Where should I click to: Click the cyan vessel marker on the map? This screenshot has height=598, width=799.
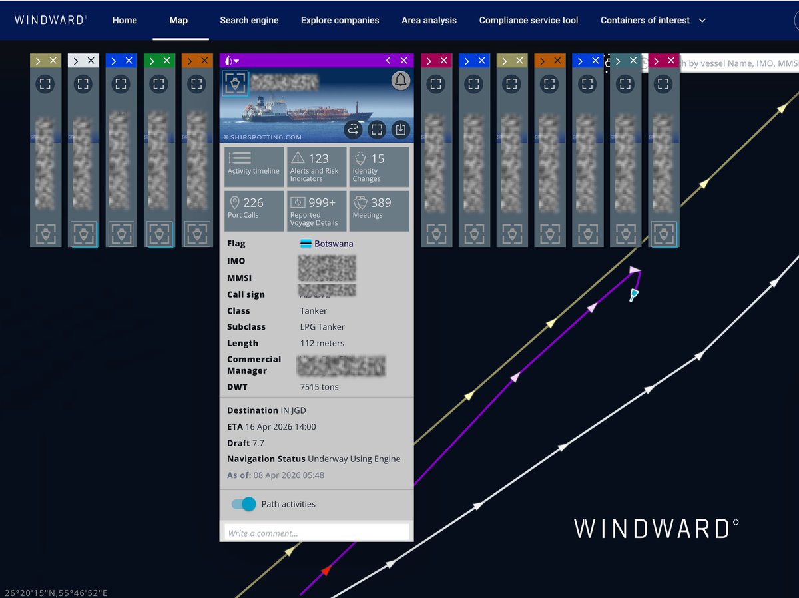click(634, 295)
